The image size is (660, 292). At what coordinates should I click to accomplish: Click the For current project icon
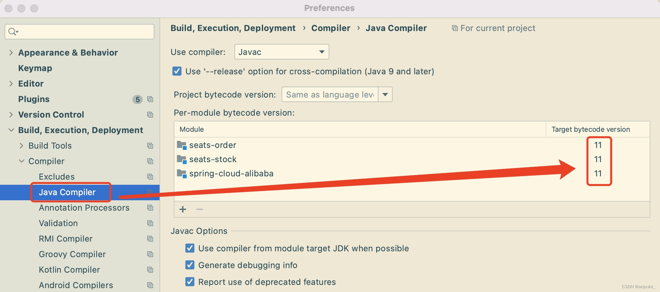pos(455,28)
